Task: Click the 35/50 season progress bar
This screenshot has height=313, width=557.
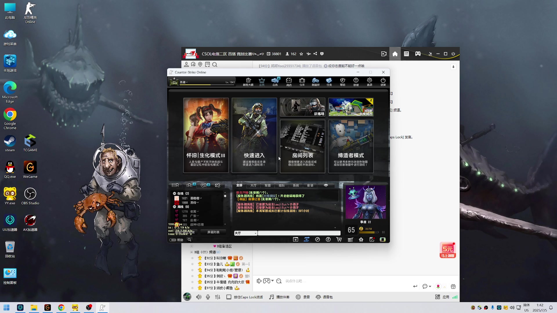Action: click(x=369, y=232)
